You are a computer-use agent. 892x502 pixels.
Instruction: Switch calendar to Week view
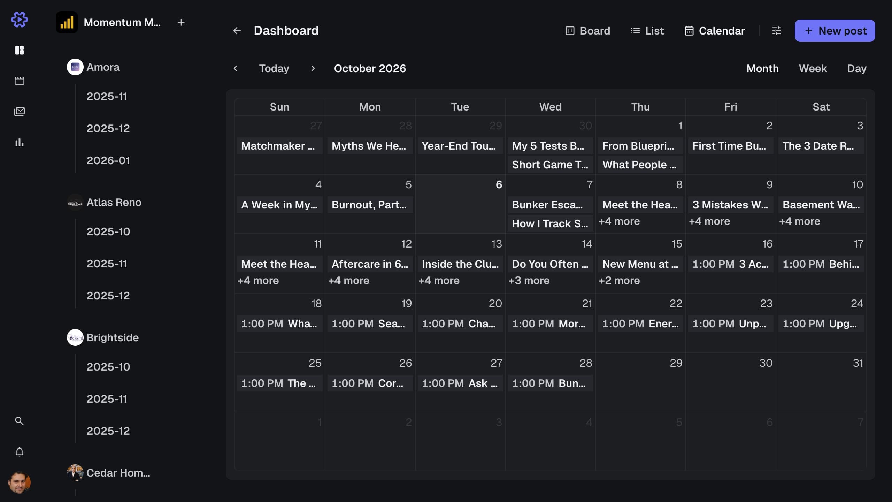click(x=813, y=68)
